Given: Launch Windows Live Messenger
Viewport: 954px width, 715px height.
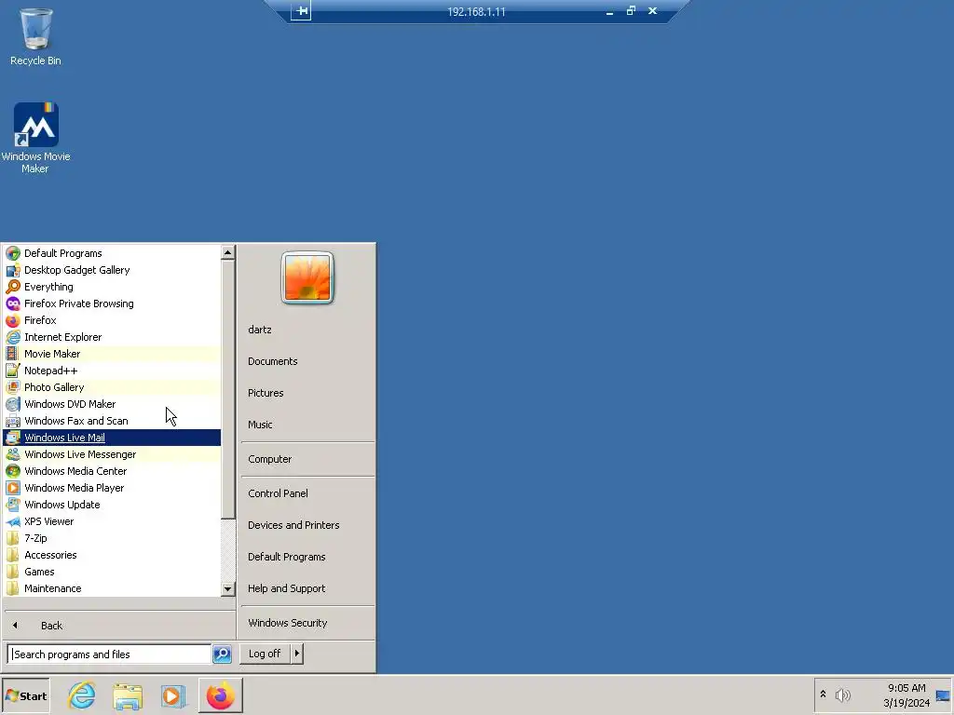Looking at the screenshot, I should click(112, 454).
